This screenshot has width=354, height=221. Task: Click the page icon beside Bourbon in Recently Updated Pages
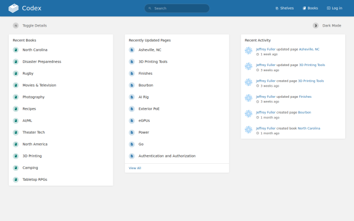pos(132,85)
